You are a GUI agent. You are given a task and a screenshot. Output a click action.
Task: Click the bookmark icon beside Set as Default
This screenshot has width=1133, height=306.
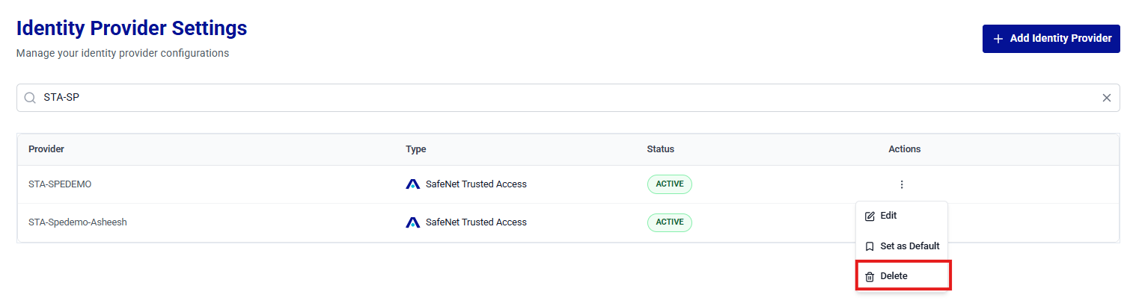[x=870, y=246]
